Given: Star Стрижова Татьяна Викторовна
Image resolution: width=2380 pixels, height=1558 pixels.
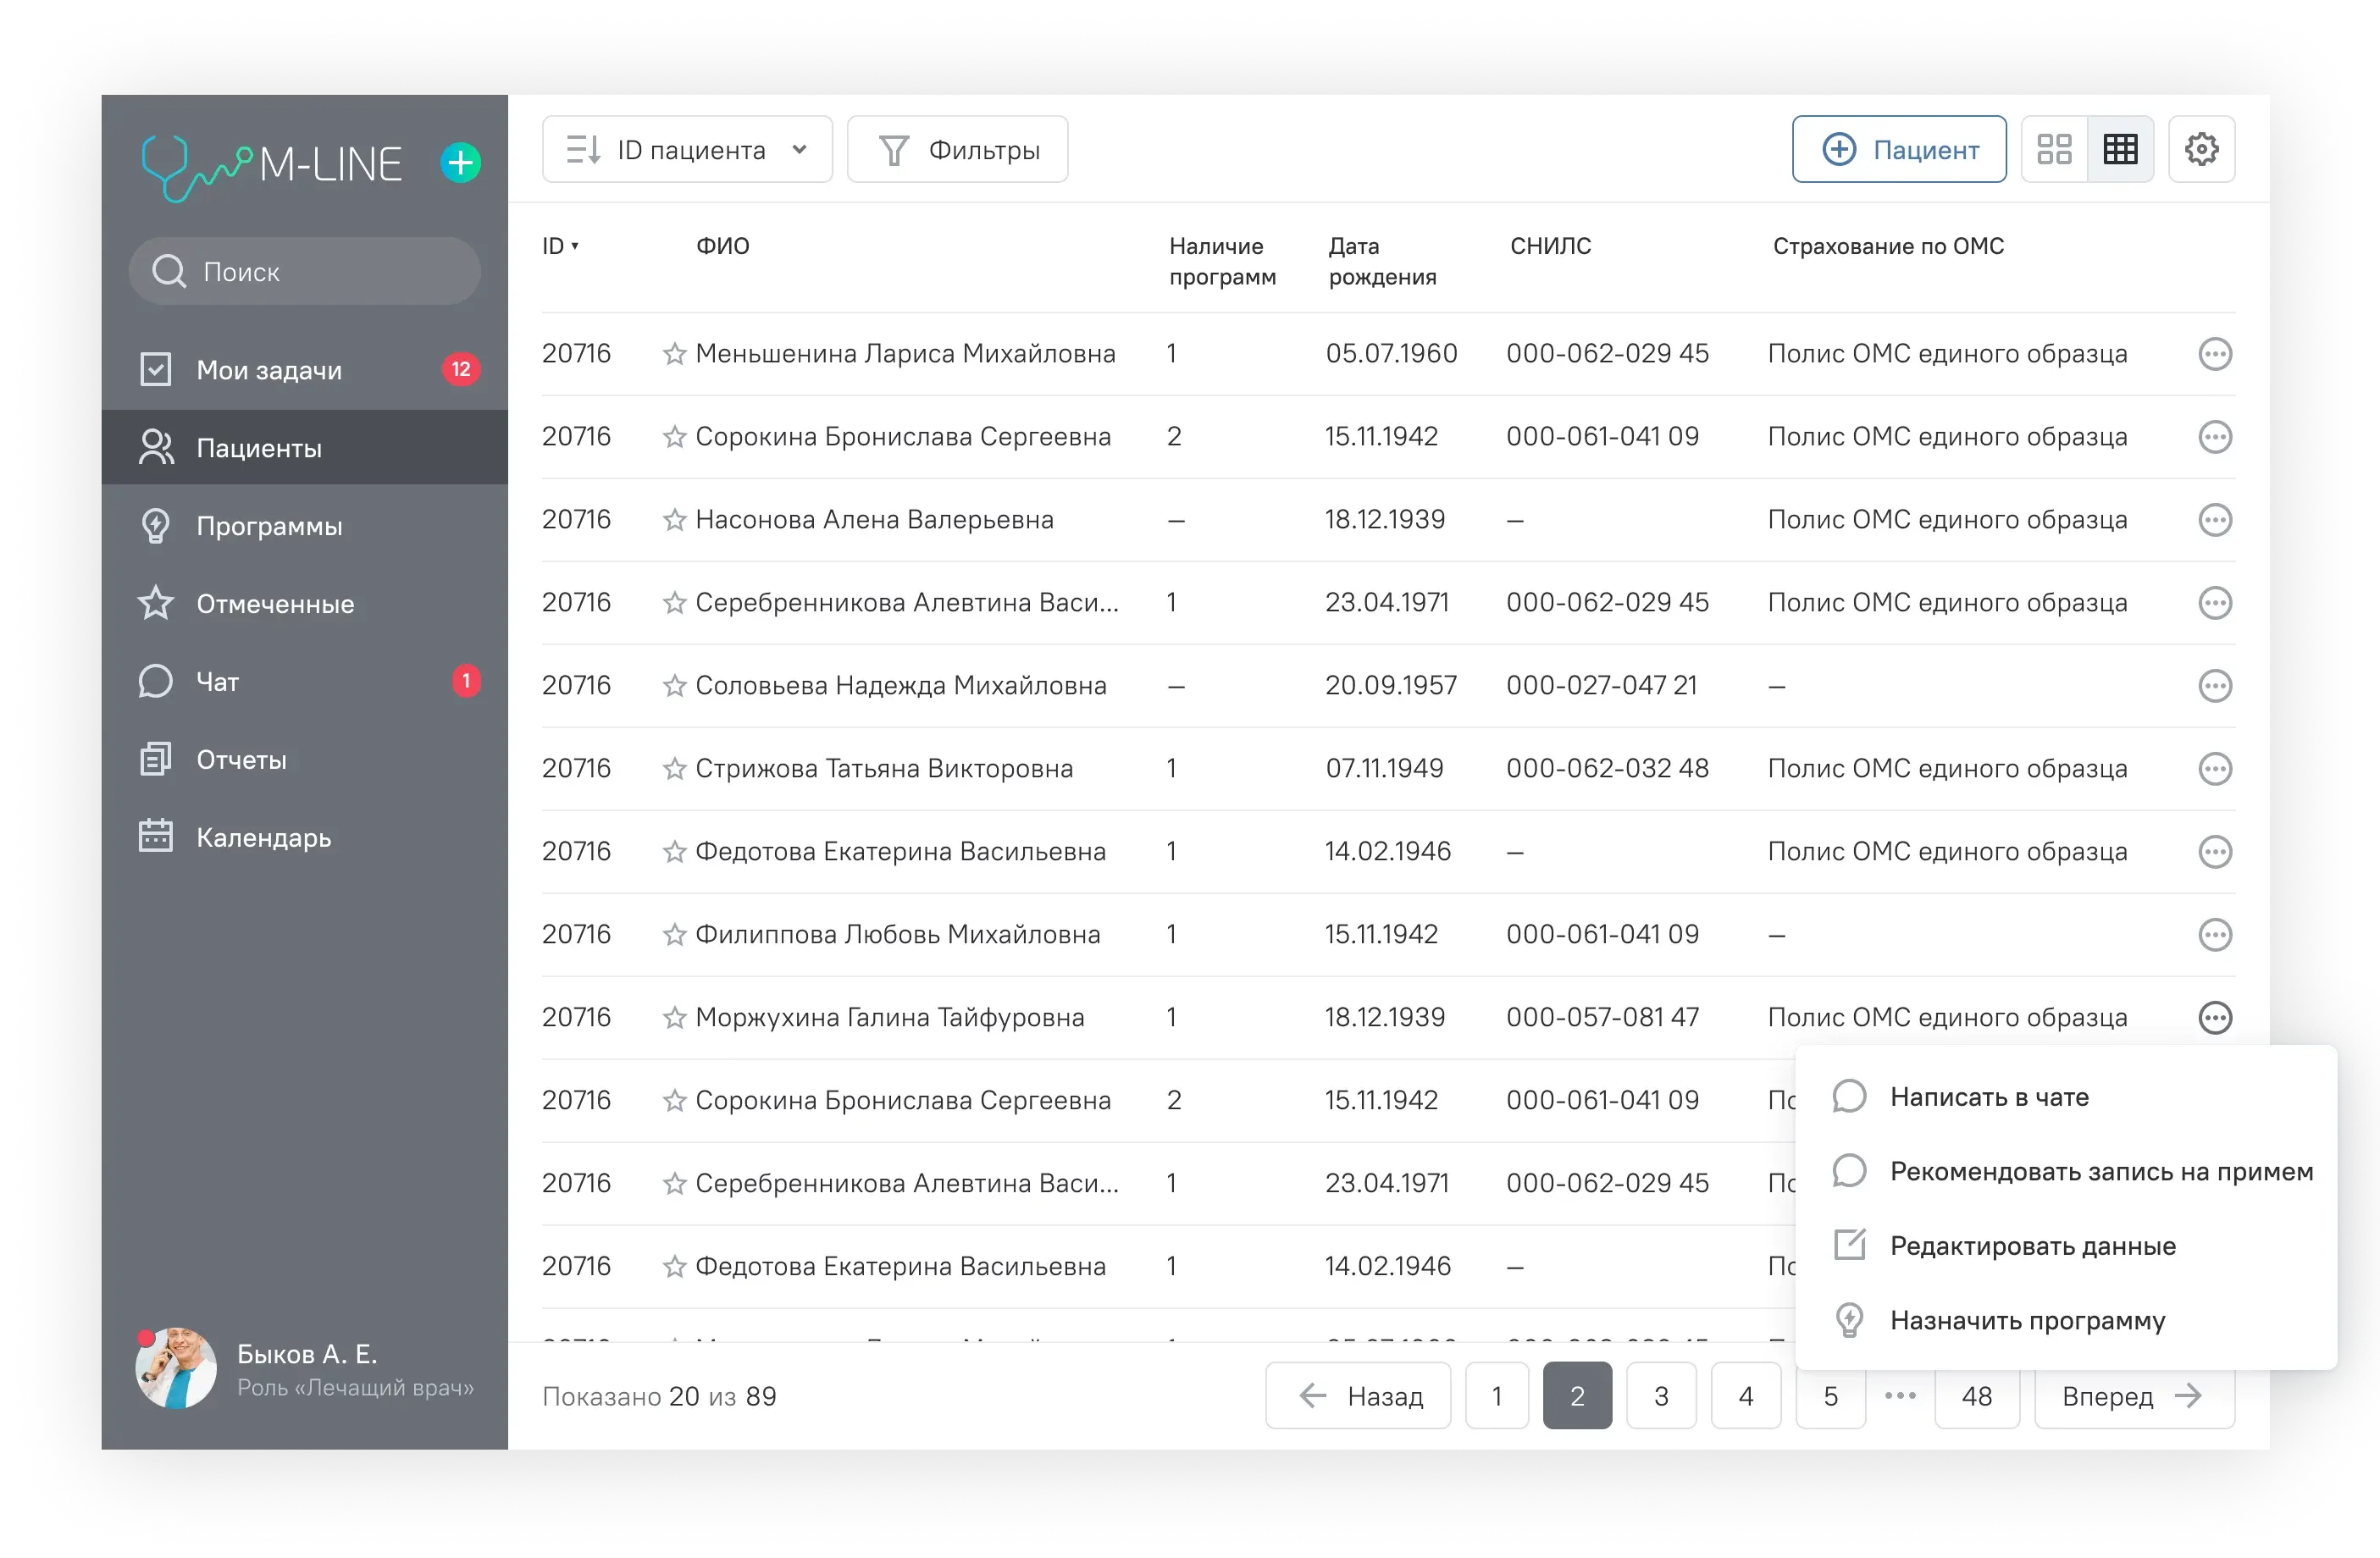Looking at the screenshot, I should point(674,769).
